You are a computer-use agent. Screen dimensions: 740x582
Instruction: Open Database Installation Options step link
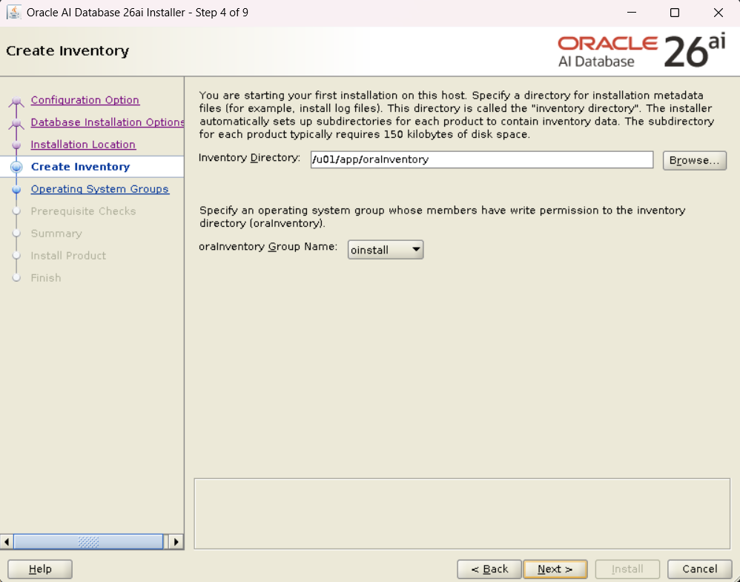(108, 122)
